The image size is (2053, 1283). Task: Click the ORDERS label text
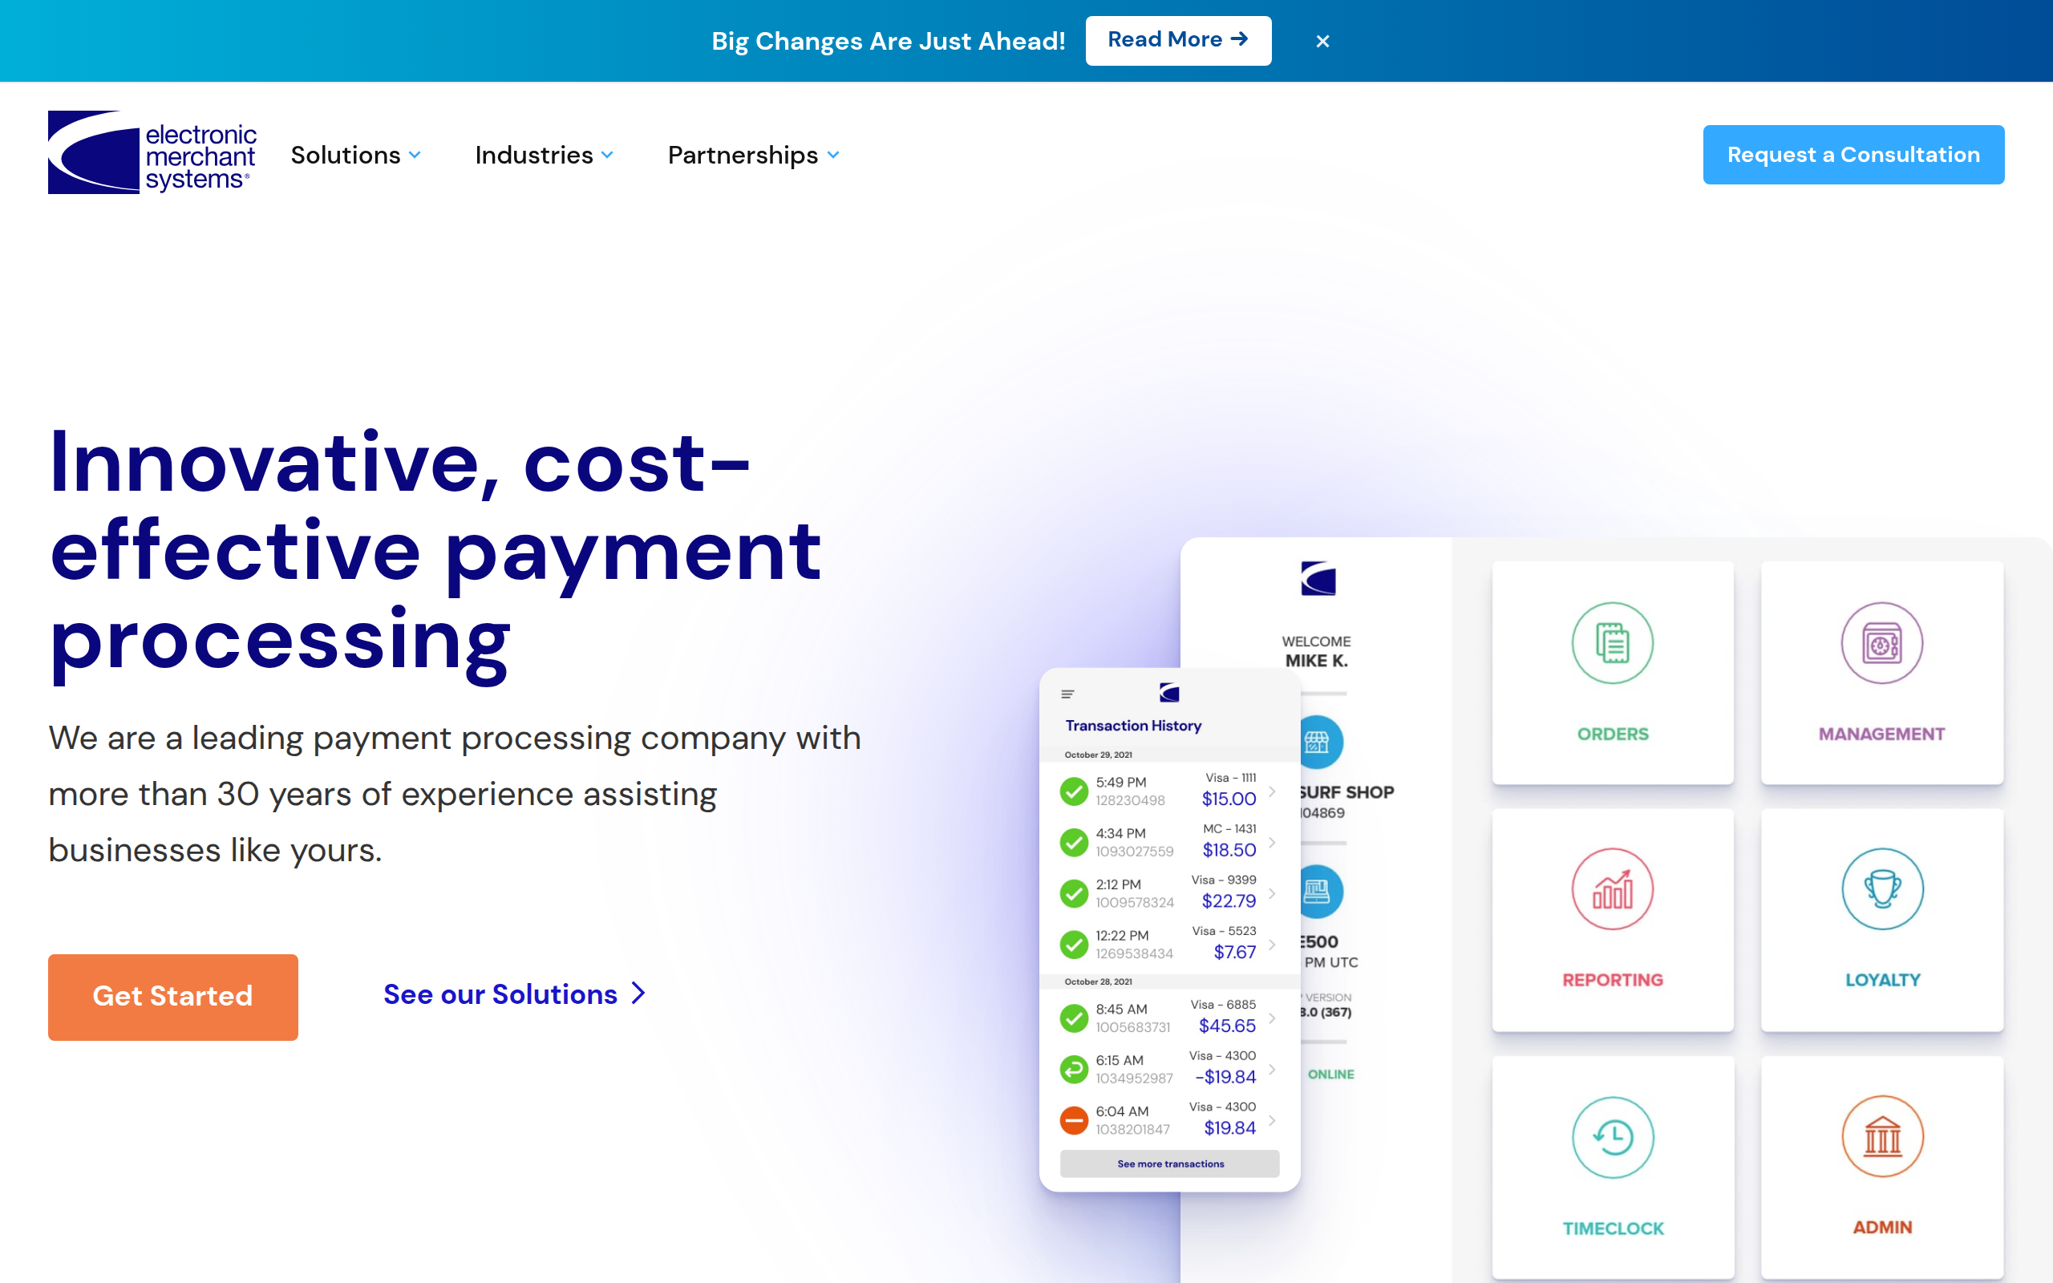tap(1612, 734)
